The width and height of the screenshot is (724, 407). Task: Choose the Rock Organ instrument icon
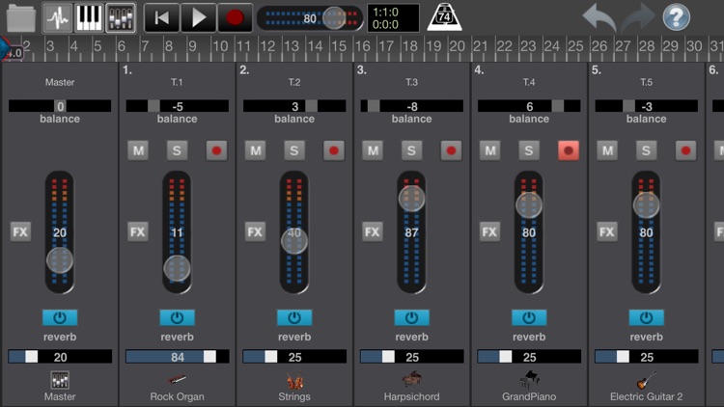pos(178,380)
